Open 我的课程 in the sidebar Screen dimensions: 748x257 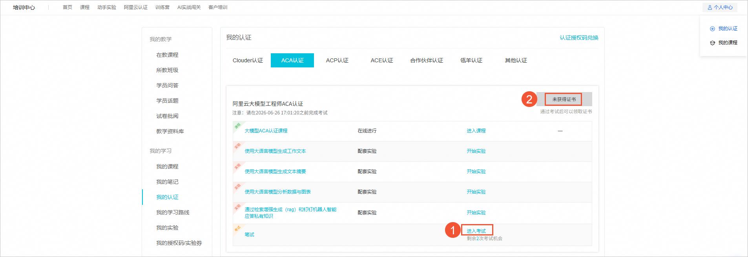pyautogui.click(x=167, y=167)
